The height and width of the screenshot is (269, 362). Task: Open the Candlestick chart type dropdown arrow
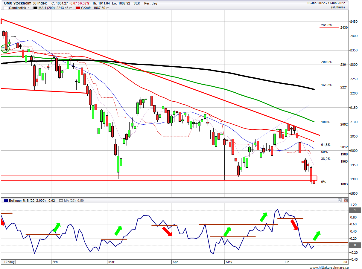28,8
